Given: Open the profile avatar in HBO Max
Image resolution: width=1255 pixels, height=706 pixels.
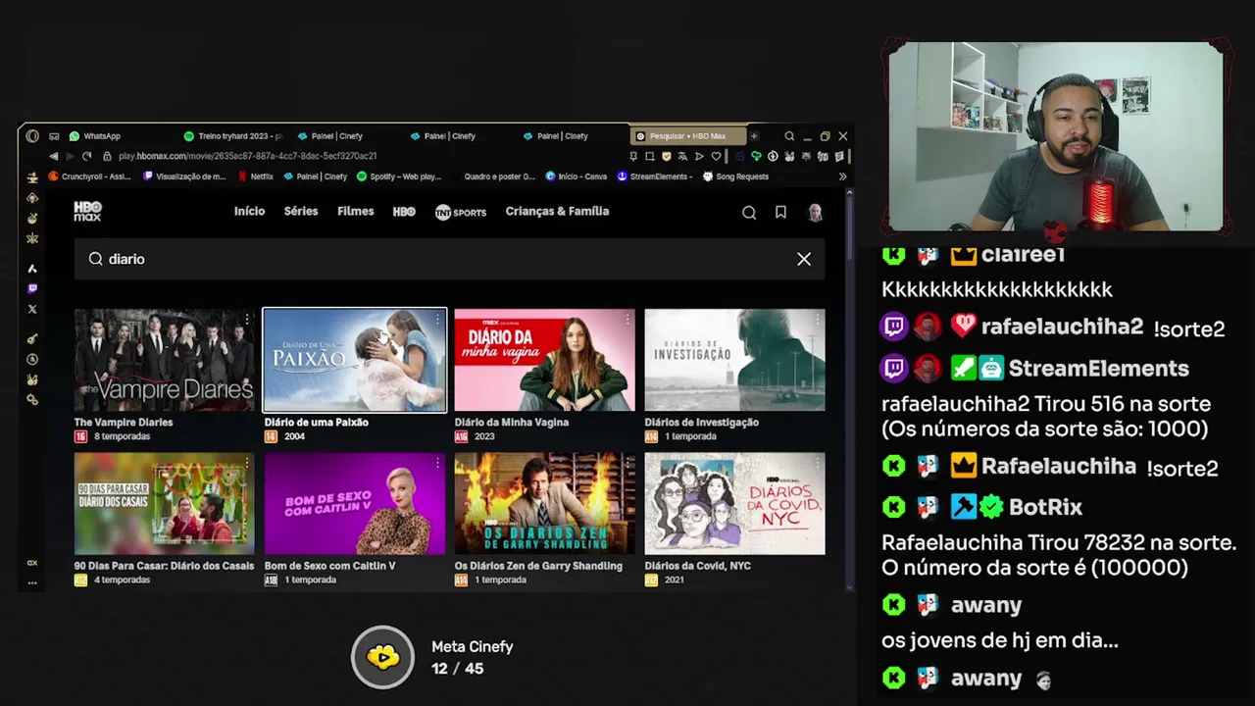Looking at the screenshot, I should pyautogui.click(x=815, y=213).
